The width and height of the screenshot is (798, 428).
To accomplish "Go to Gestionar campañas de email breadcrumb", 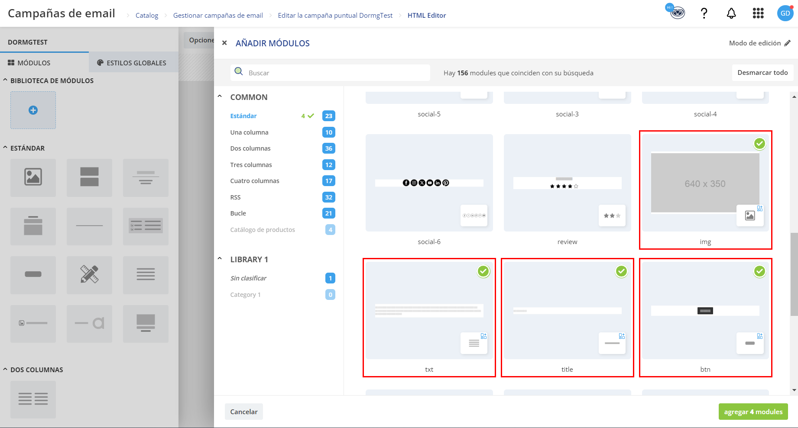I will point(218,15).
